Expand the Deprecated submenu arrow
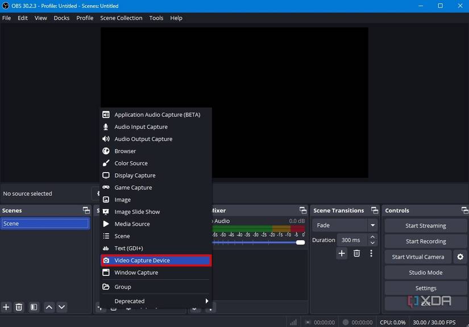Screen dimensions: 469x327 (207, 301)
